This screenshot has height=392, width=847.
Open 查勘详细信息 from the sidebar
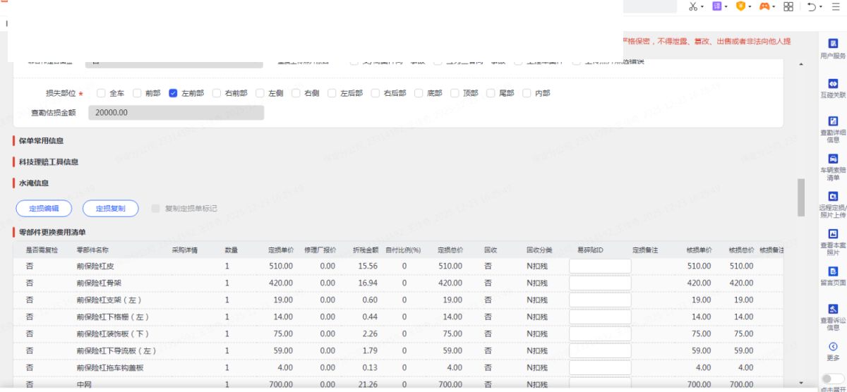pos(833,121)
